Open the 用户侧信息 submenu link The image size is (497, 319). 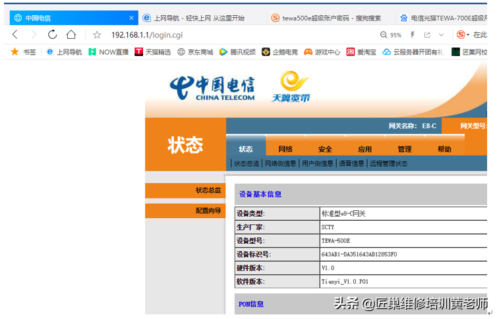click(x=317, y=163)
